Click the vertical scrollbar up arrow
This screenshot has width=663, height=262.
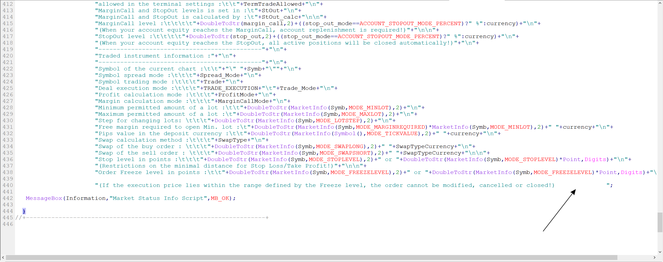coord(660,3)
